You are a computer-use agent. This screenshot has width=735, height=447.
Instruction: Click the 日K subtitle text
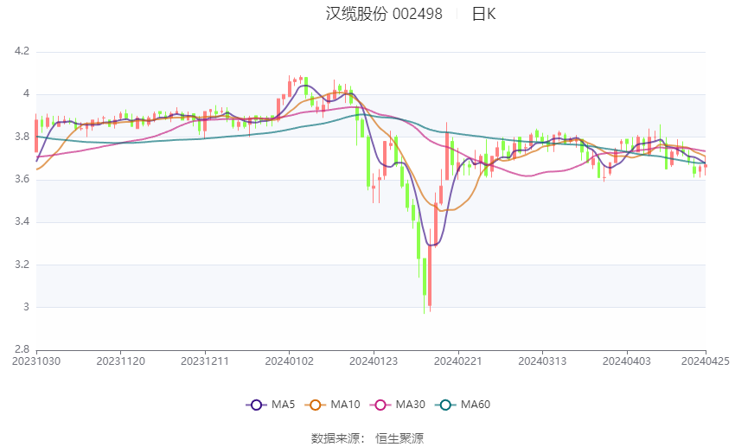(x=483, y=14)
